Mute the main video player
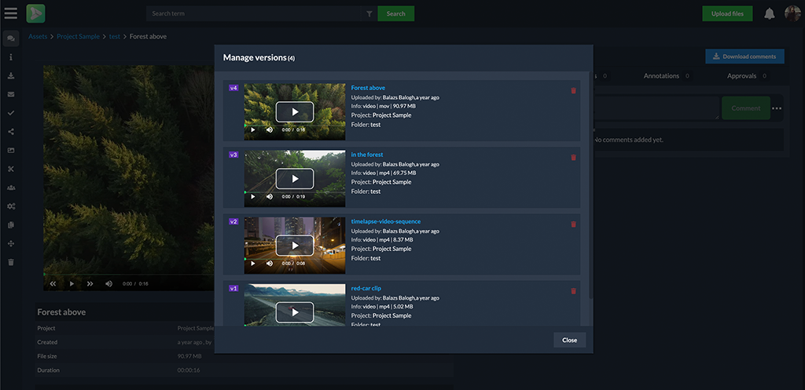Viewport: 805px width, 390px height. [108, 284]
